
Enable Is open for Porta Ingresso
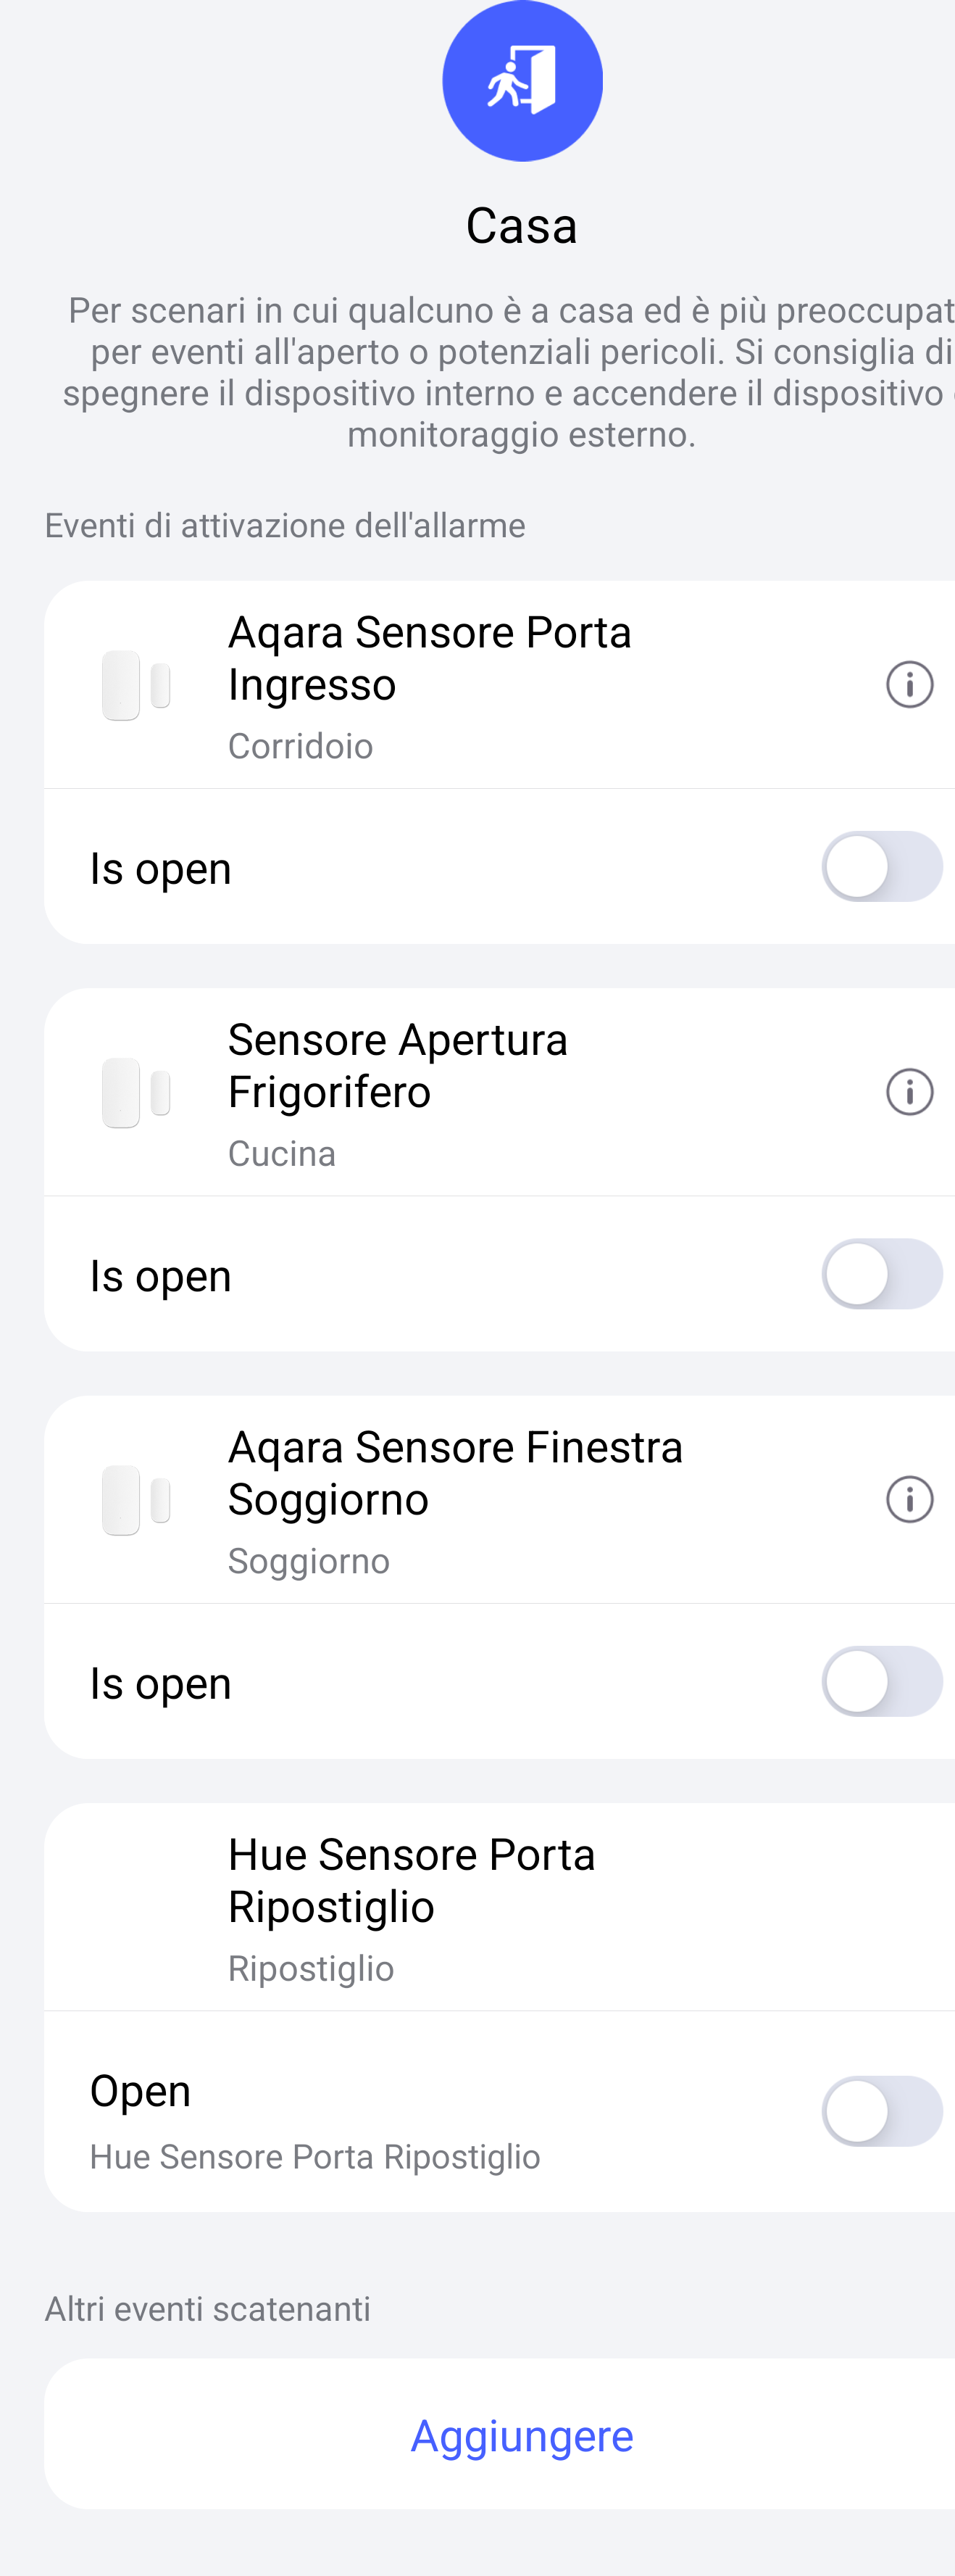[881, 867]
